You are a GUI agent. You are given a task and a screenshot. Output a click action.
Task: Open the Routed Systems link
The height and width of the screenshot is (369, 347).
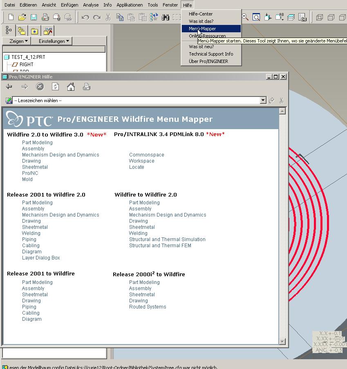coord(148,307)
